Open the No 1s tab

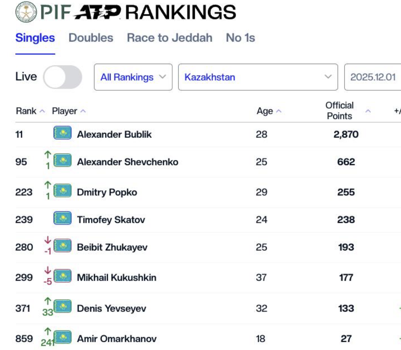tap(240, 38)
